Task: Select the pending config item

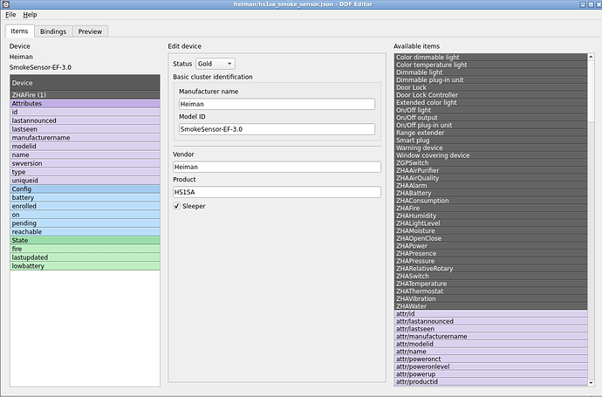Action: (85, 223)
